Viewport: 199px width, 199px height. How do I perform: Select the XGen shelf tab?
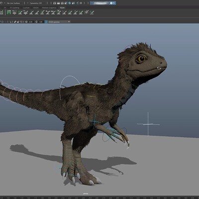(x=62, y=7)
